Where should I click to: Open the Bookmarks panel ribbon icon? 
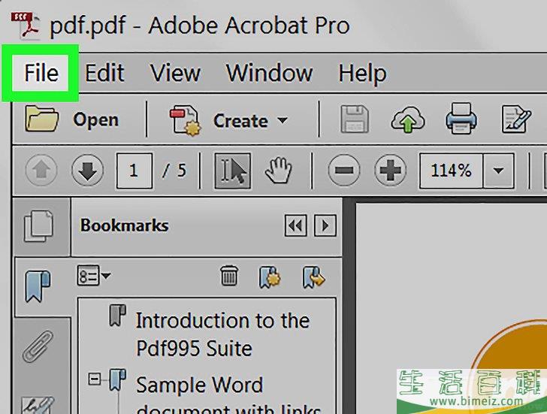[38, 286]
